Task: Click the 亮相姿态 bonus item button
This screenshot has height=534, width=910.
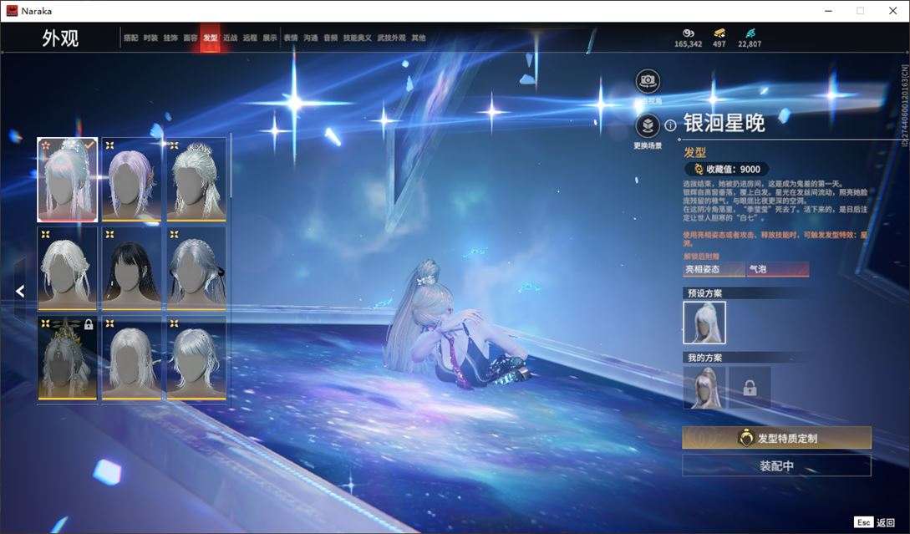Action: pyautogui.click(x=714, y=269)
